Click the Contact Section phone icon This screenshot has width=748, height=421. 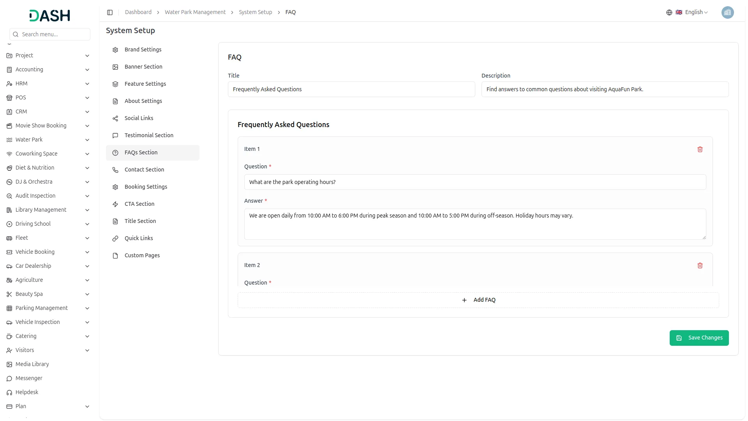pyautogui.click(x=115, y=170)
